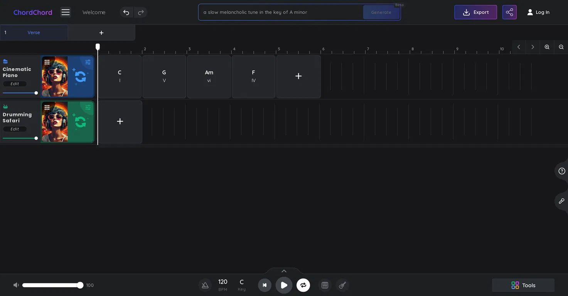Click bar 5 on timeline ruler
Viewport: 568px width, 296px height.
point(279,49)
